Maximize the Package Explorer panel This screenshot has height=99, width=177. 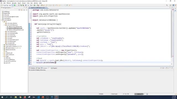(x=26, y=7)
